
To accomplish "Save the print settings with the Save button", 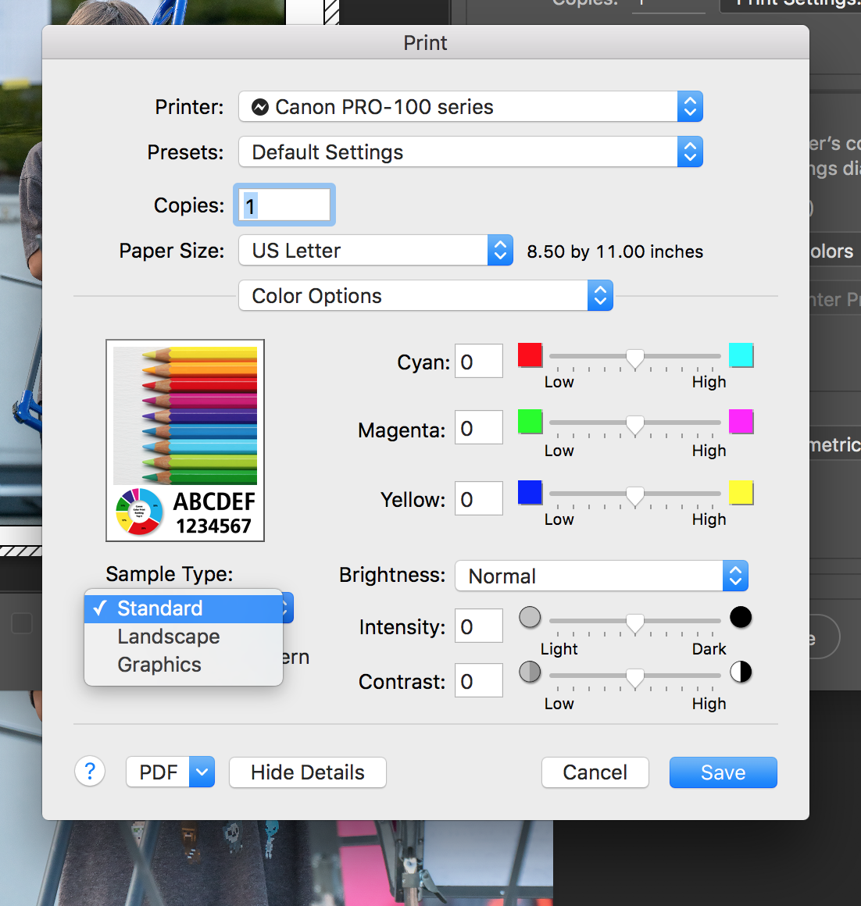I will pos(723,772).
